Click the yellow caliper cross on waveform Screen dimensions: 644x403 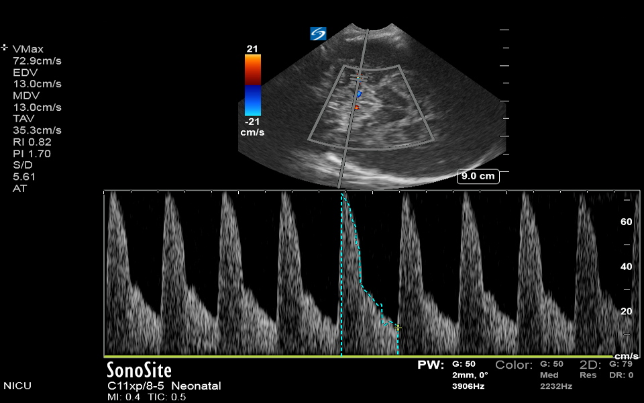(x=398, y=328)
